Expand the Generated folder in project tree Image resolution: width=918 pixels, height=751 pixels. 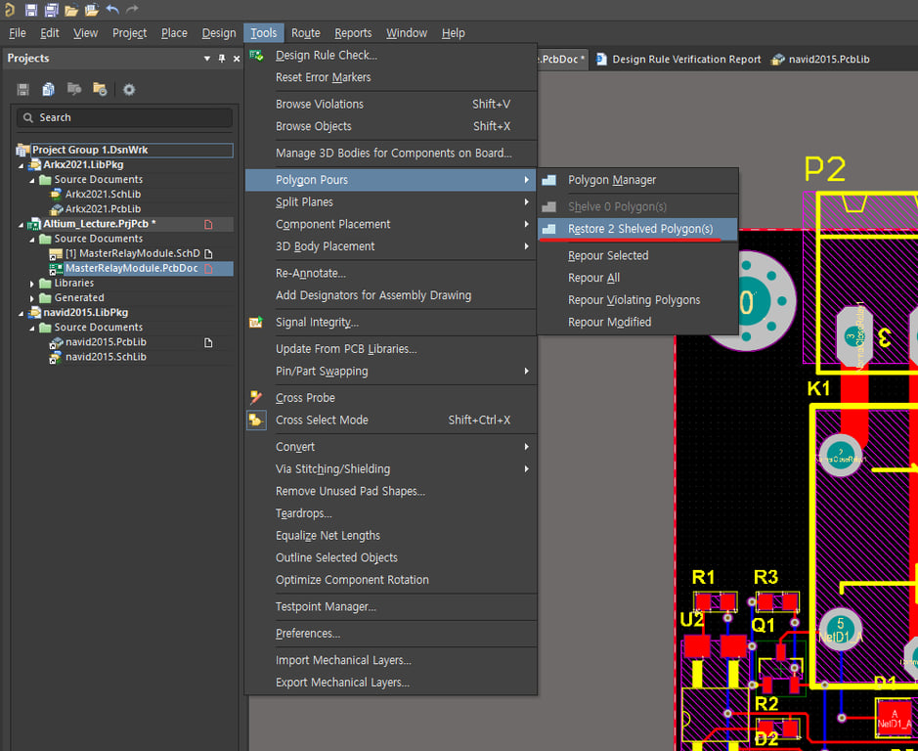[33, 298]
